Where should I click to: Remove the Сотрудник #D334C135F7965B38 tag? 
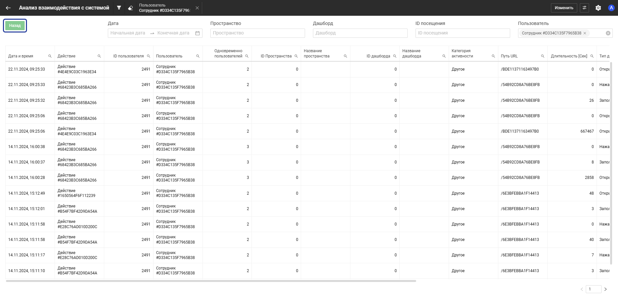(585, 33)
